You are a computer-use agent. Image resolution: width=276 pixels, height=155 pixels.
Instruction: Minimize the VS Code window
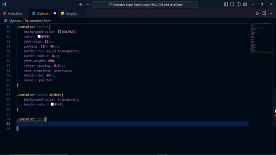click(253, 4)
